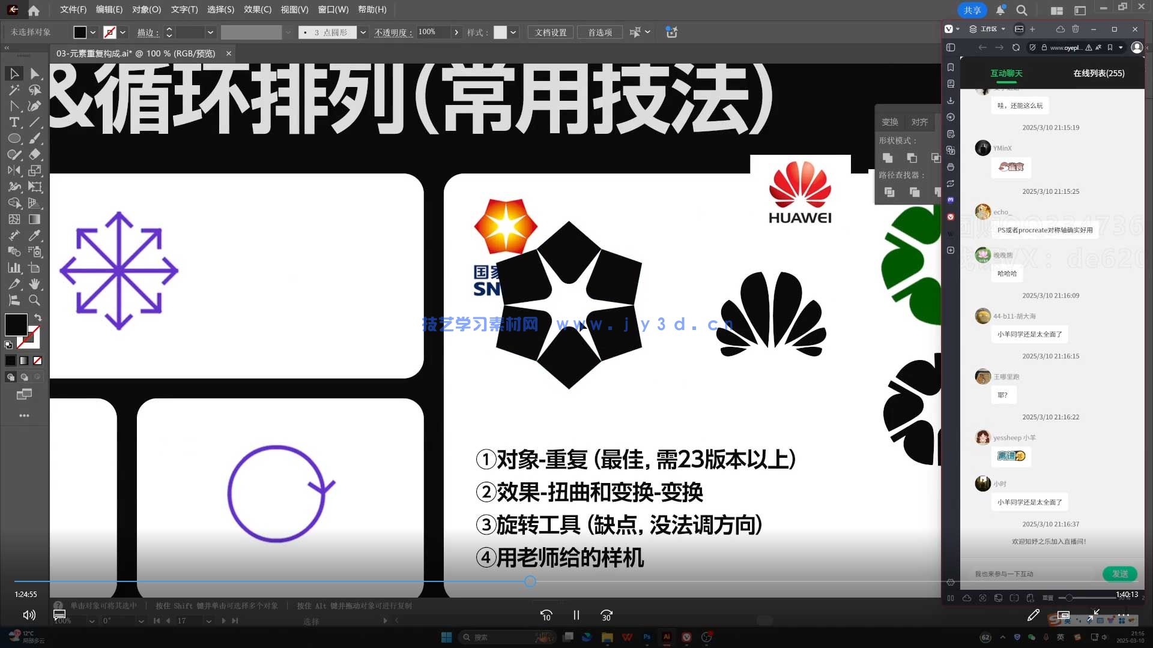Select the Rotate tool
Image resolution: width=1153 pixels, height=648 pixels.
tap(14, 170)
